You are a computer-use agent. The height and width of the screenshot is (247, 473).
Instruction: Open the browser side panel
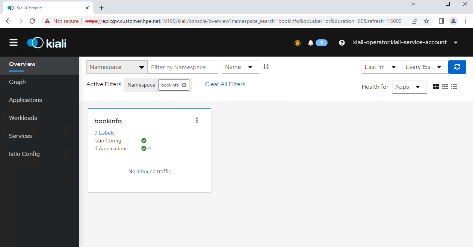[x=441, y=21]
